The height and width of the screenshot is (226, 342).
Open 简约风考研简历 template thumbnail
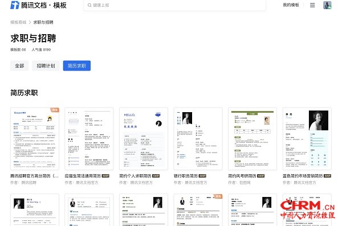pyautogui.click(x=253, y=138)
